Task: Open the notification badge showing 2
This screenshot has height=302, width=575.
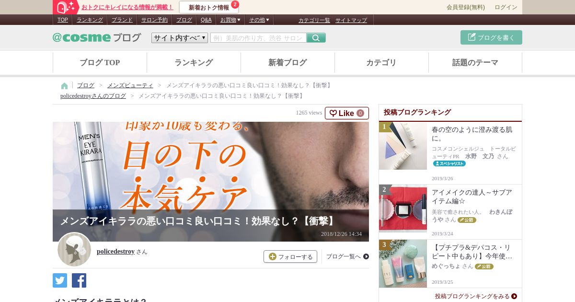Action: 235,4
